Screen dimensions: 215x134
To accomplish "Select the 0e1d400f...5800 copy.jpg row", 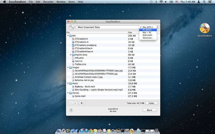I will [x=113, y=71].
